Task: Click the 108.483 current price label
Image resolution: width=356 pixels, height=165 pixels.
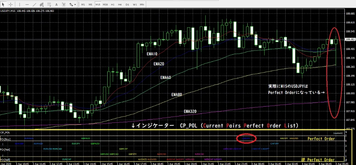Action: 350,39
